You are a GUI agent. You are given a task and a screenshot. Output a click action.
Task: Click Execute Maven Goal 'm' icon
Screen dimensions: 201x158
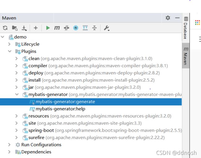click(x=57, y=28)
